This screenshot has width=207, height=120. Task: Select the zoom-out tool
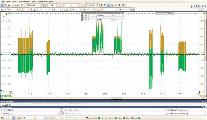(x=115, y=5)
